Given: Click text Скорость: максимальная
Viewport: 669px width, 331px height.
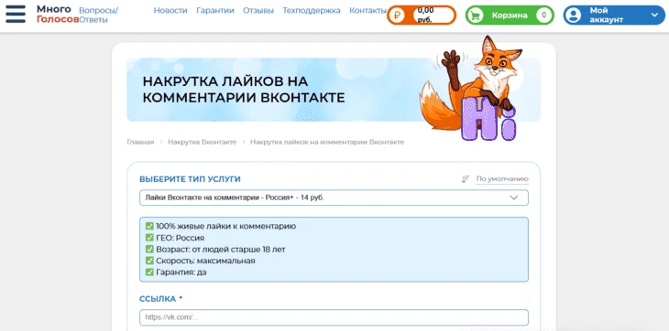Looking at the screenshot, I should tap(205, 261).
